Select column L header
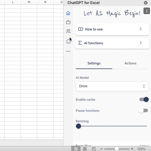This screenshot has height=151, width=151. click(13, 2)
